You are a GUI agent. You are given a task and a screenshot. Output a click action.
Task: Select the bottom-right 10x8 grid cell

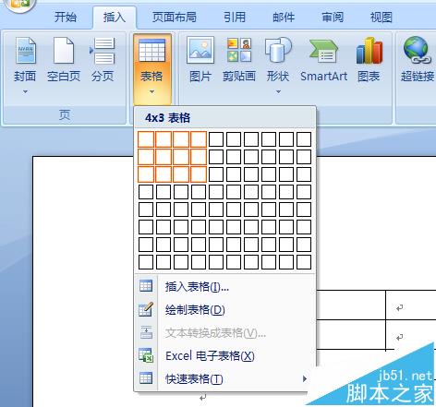tap(304, 262)
